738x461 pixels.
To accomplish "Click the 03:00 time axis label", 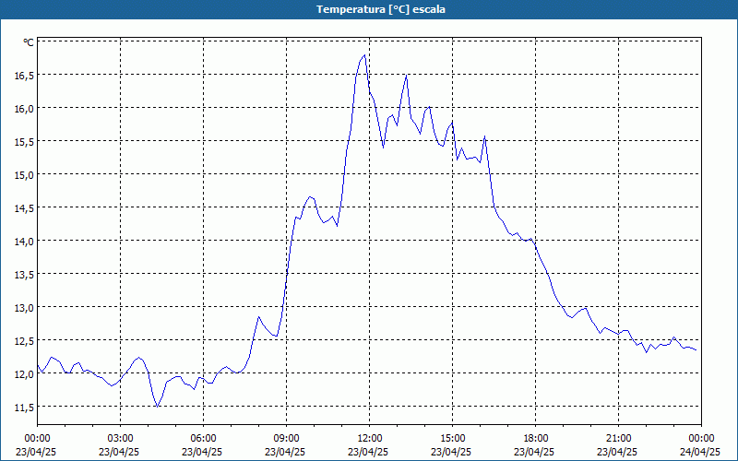I will coord(121,439).
